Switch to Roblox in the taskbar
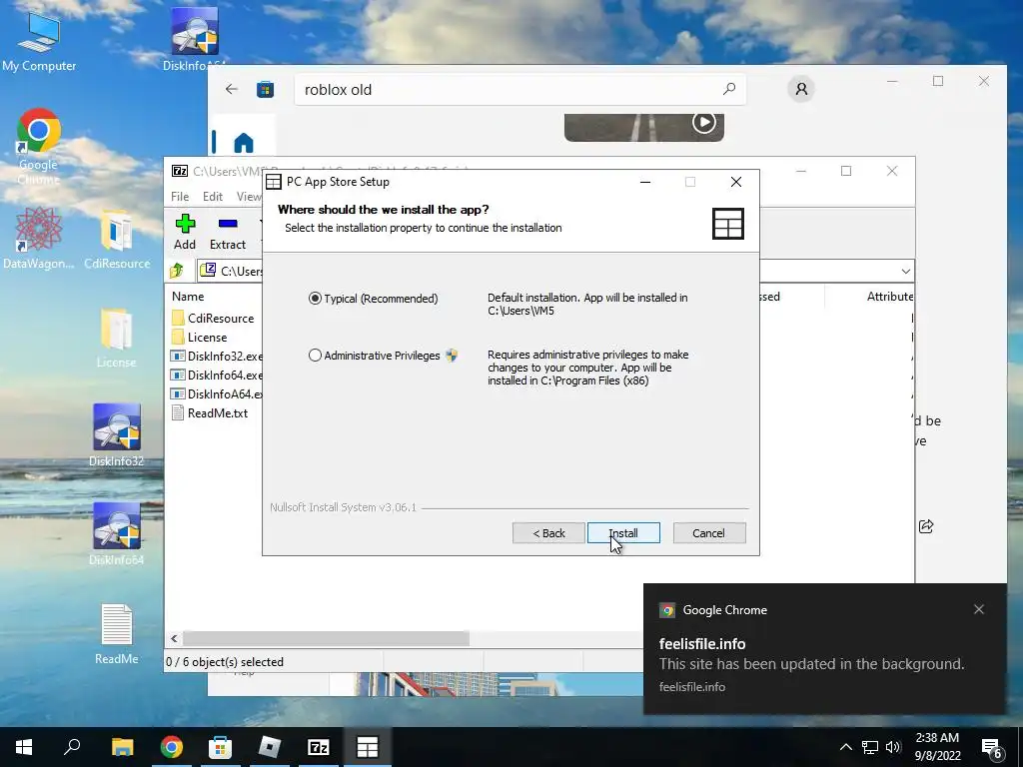The image size is (1023, 767). pyautogui.click(x=269, y=747)
